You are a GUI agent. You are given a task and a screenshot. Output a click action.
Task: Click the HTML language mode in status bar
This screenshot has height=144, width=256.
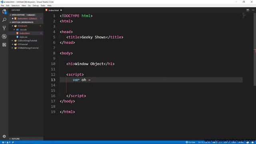(x=241, y=142)
